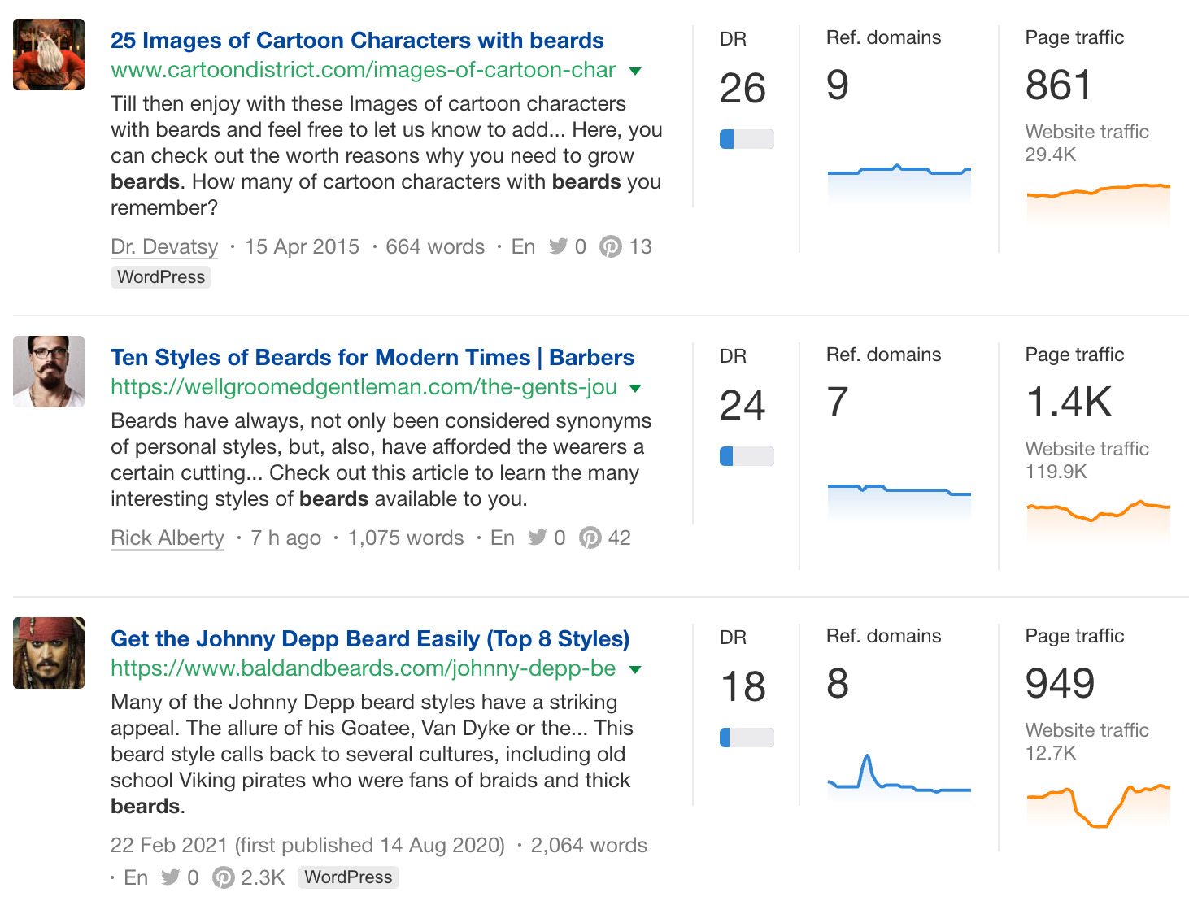
Task: Expand dropdown arrow next to cartoondistrict.com URL
Action: click(x=635, y=72)
